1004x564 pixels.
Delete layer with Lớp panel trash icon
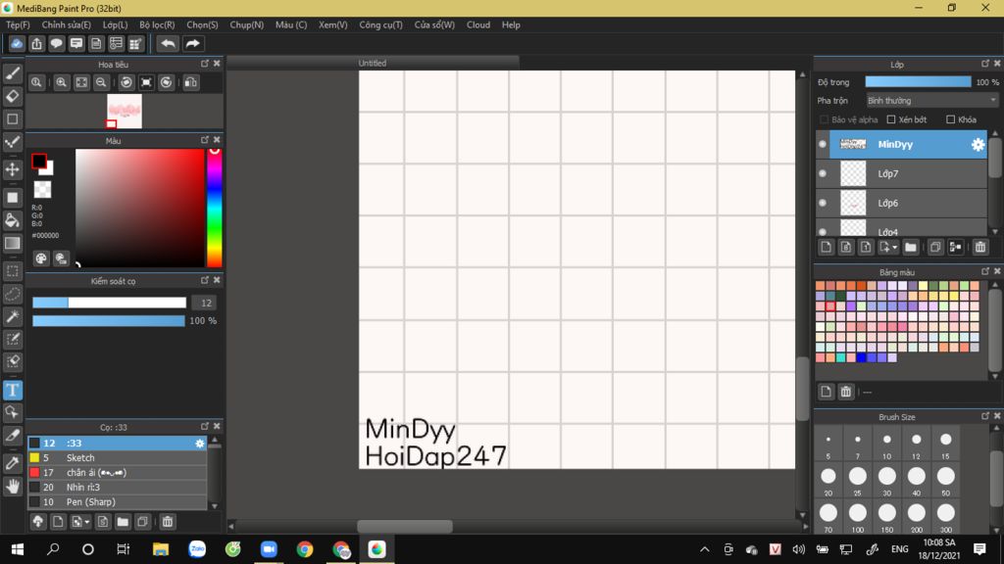point(980,248)
